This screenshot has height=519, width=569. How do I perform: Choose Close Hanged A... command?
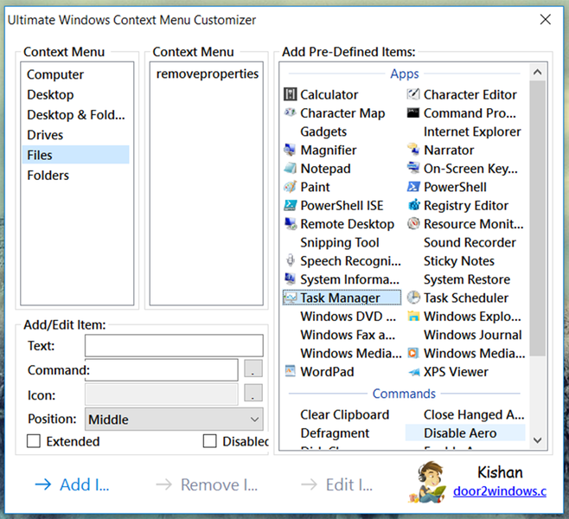[474, 414]
